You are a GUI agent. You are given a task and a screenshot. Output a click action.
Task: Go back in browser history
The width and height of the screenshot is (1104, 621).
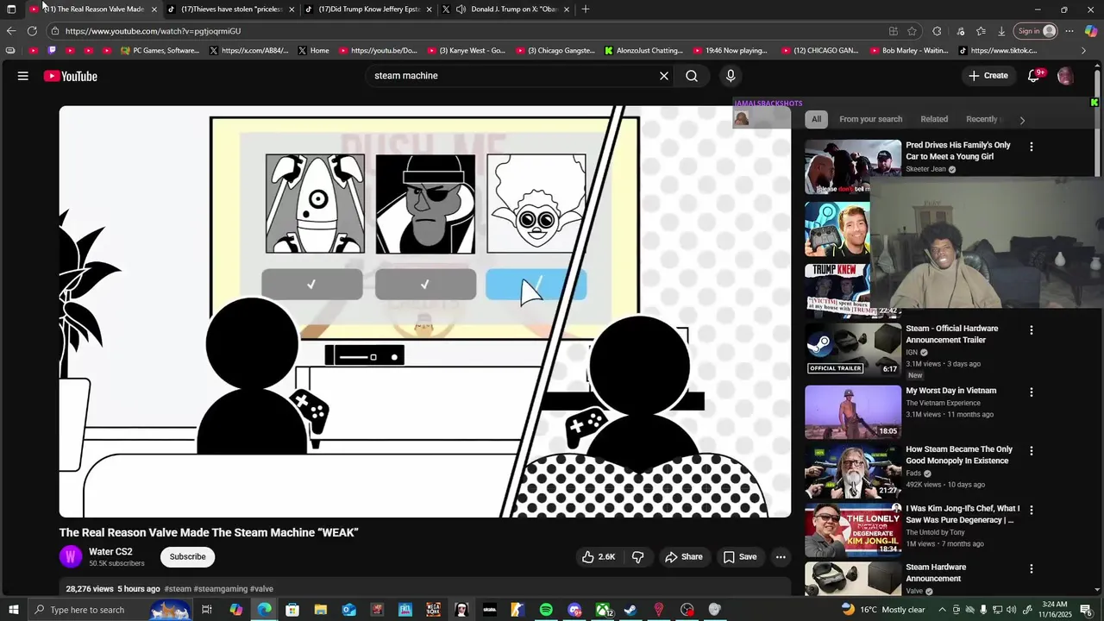(x=11, y=31)
